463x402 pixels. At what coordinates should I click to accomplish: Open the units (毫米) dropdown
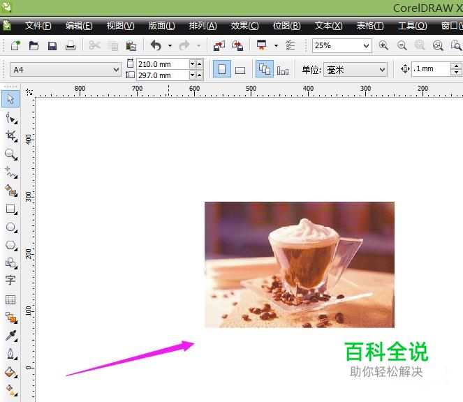click(x=382, y=70)
